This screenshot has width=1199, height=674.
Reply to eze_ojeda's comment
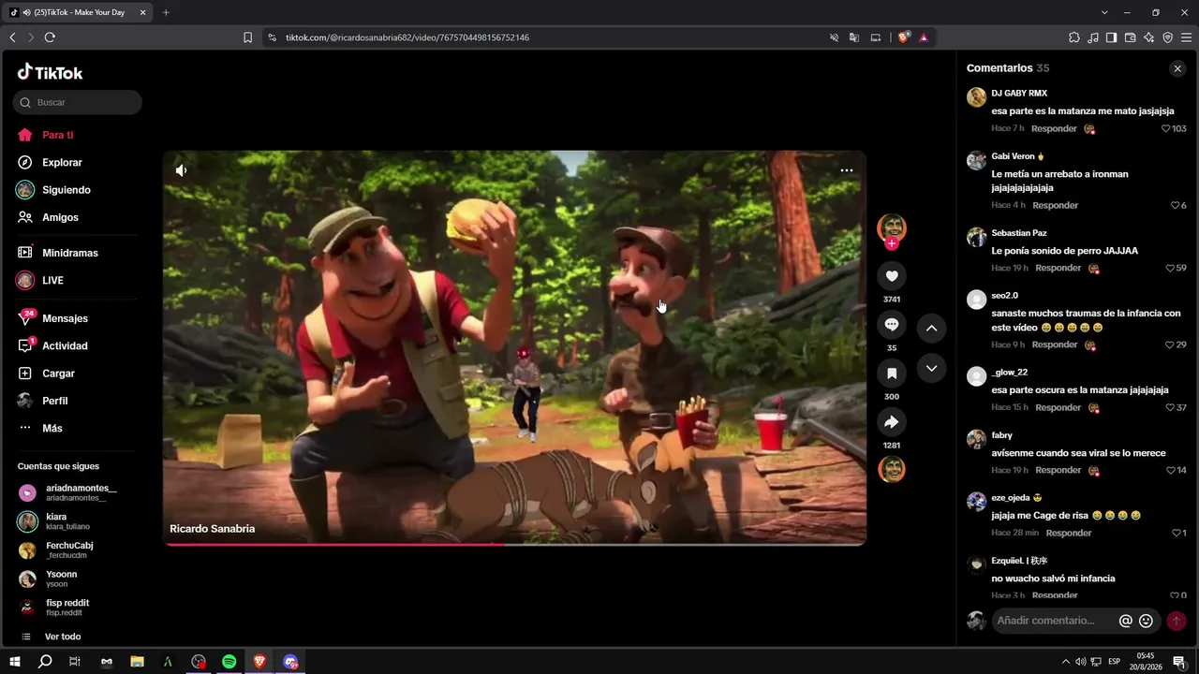pos(1069,533)
